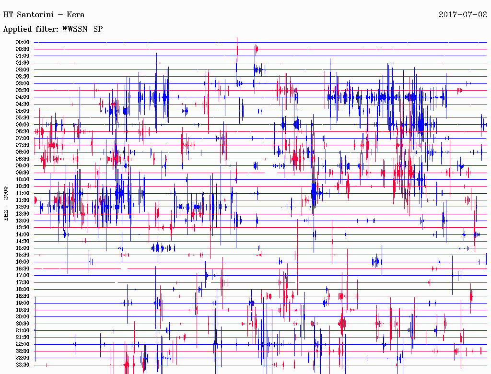Viewport: 491px width, 374px height.
Task: Select the 15:30 time label
Action: 23,255
